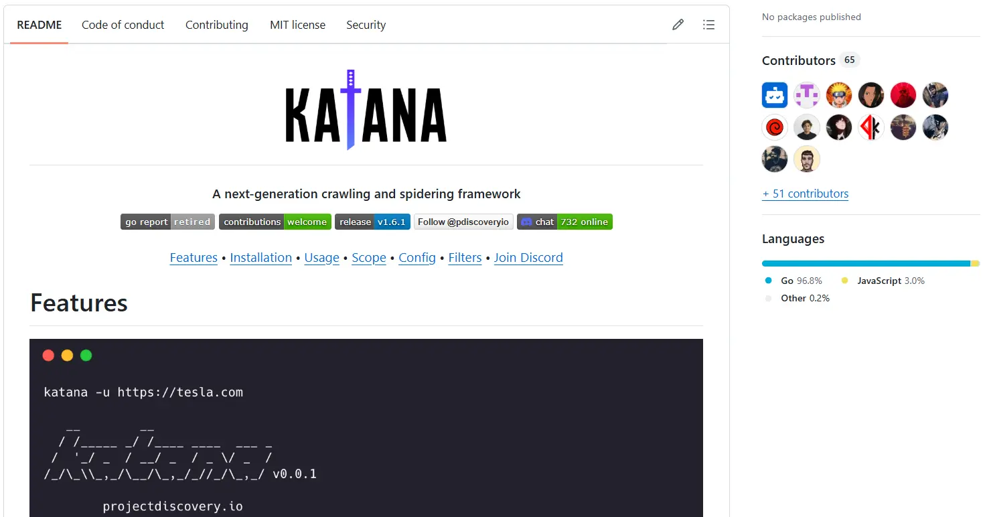Click the projectdiscovery.io text in terminal
Viewport: 983px width, 517px height.
click(x=173, y=506)
